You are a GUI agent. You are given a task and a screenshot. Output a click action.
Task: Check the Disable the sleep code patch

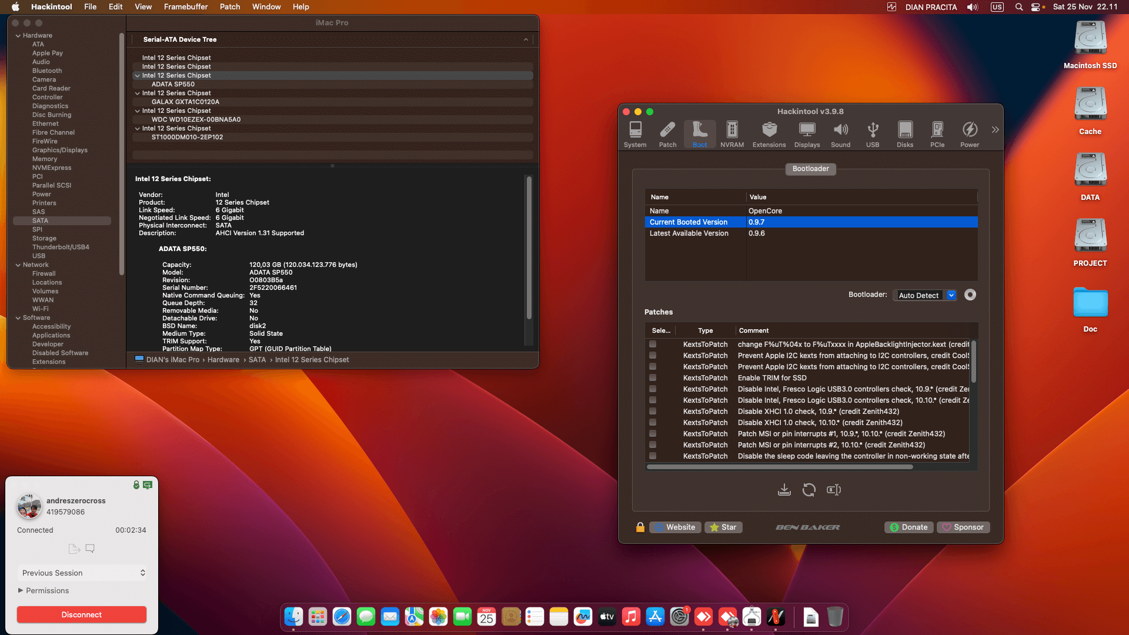pyautogui.click(x=653, y=456)
